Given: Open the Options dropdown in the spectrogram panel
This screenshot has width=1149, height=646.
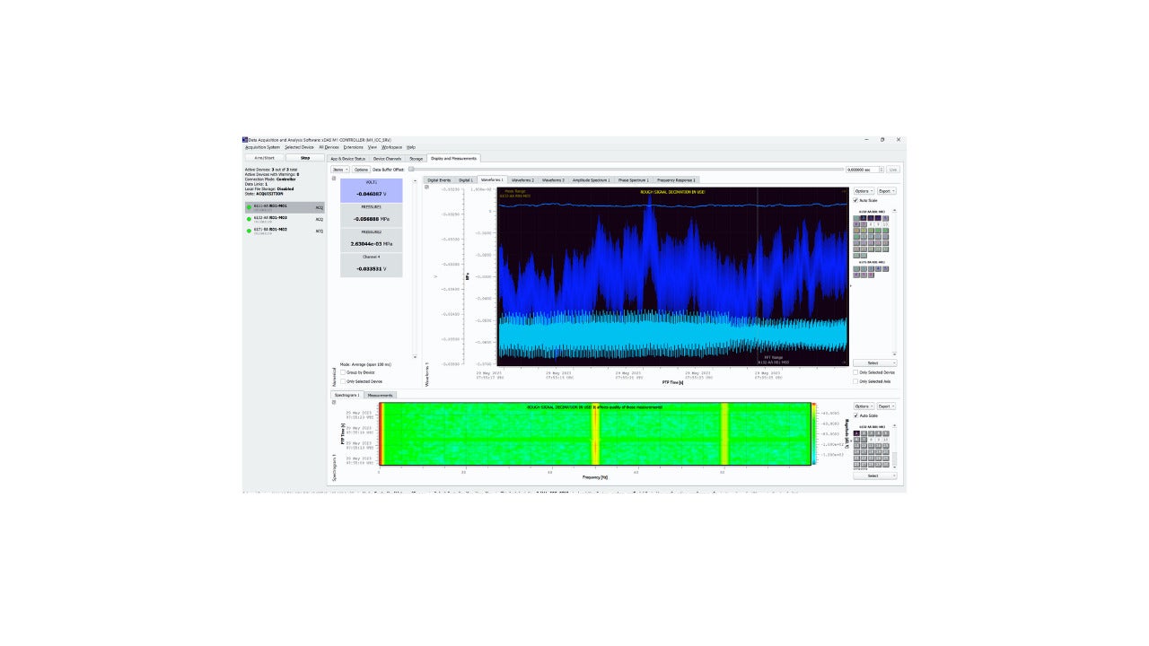Looking at the screenshot, I should [864, 406].
